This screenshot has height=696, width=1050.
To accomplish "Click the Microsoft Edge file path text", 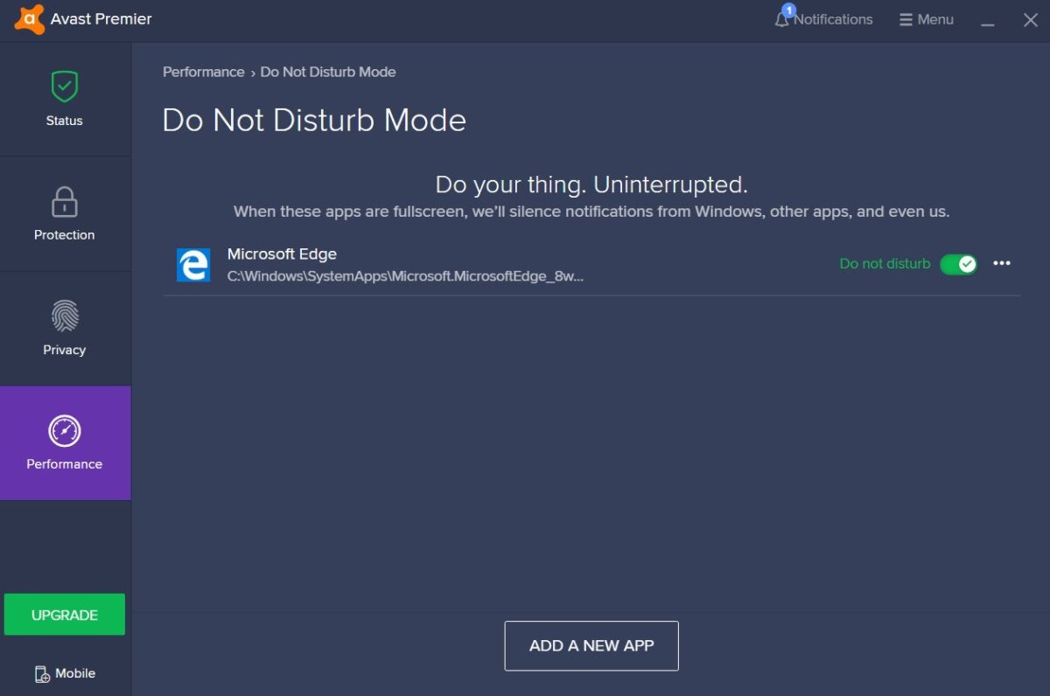I will [405, 276].
